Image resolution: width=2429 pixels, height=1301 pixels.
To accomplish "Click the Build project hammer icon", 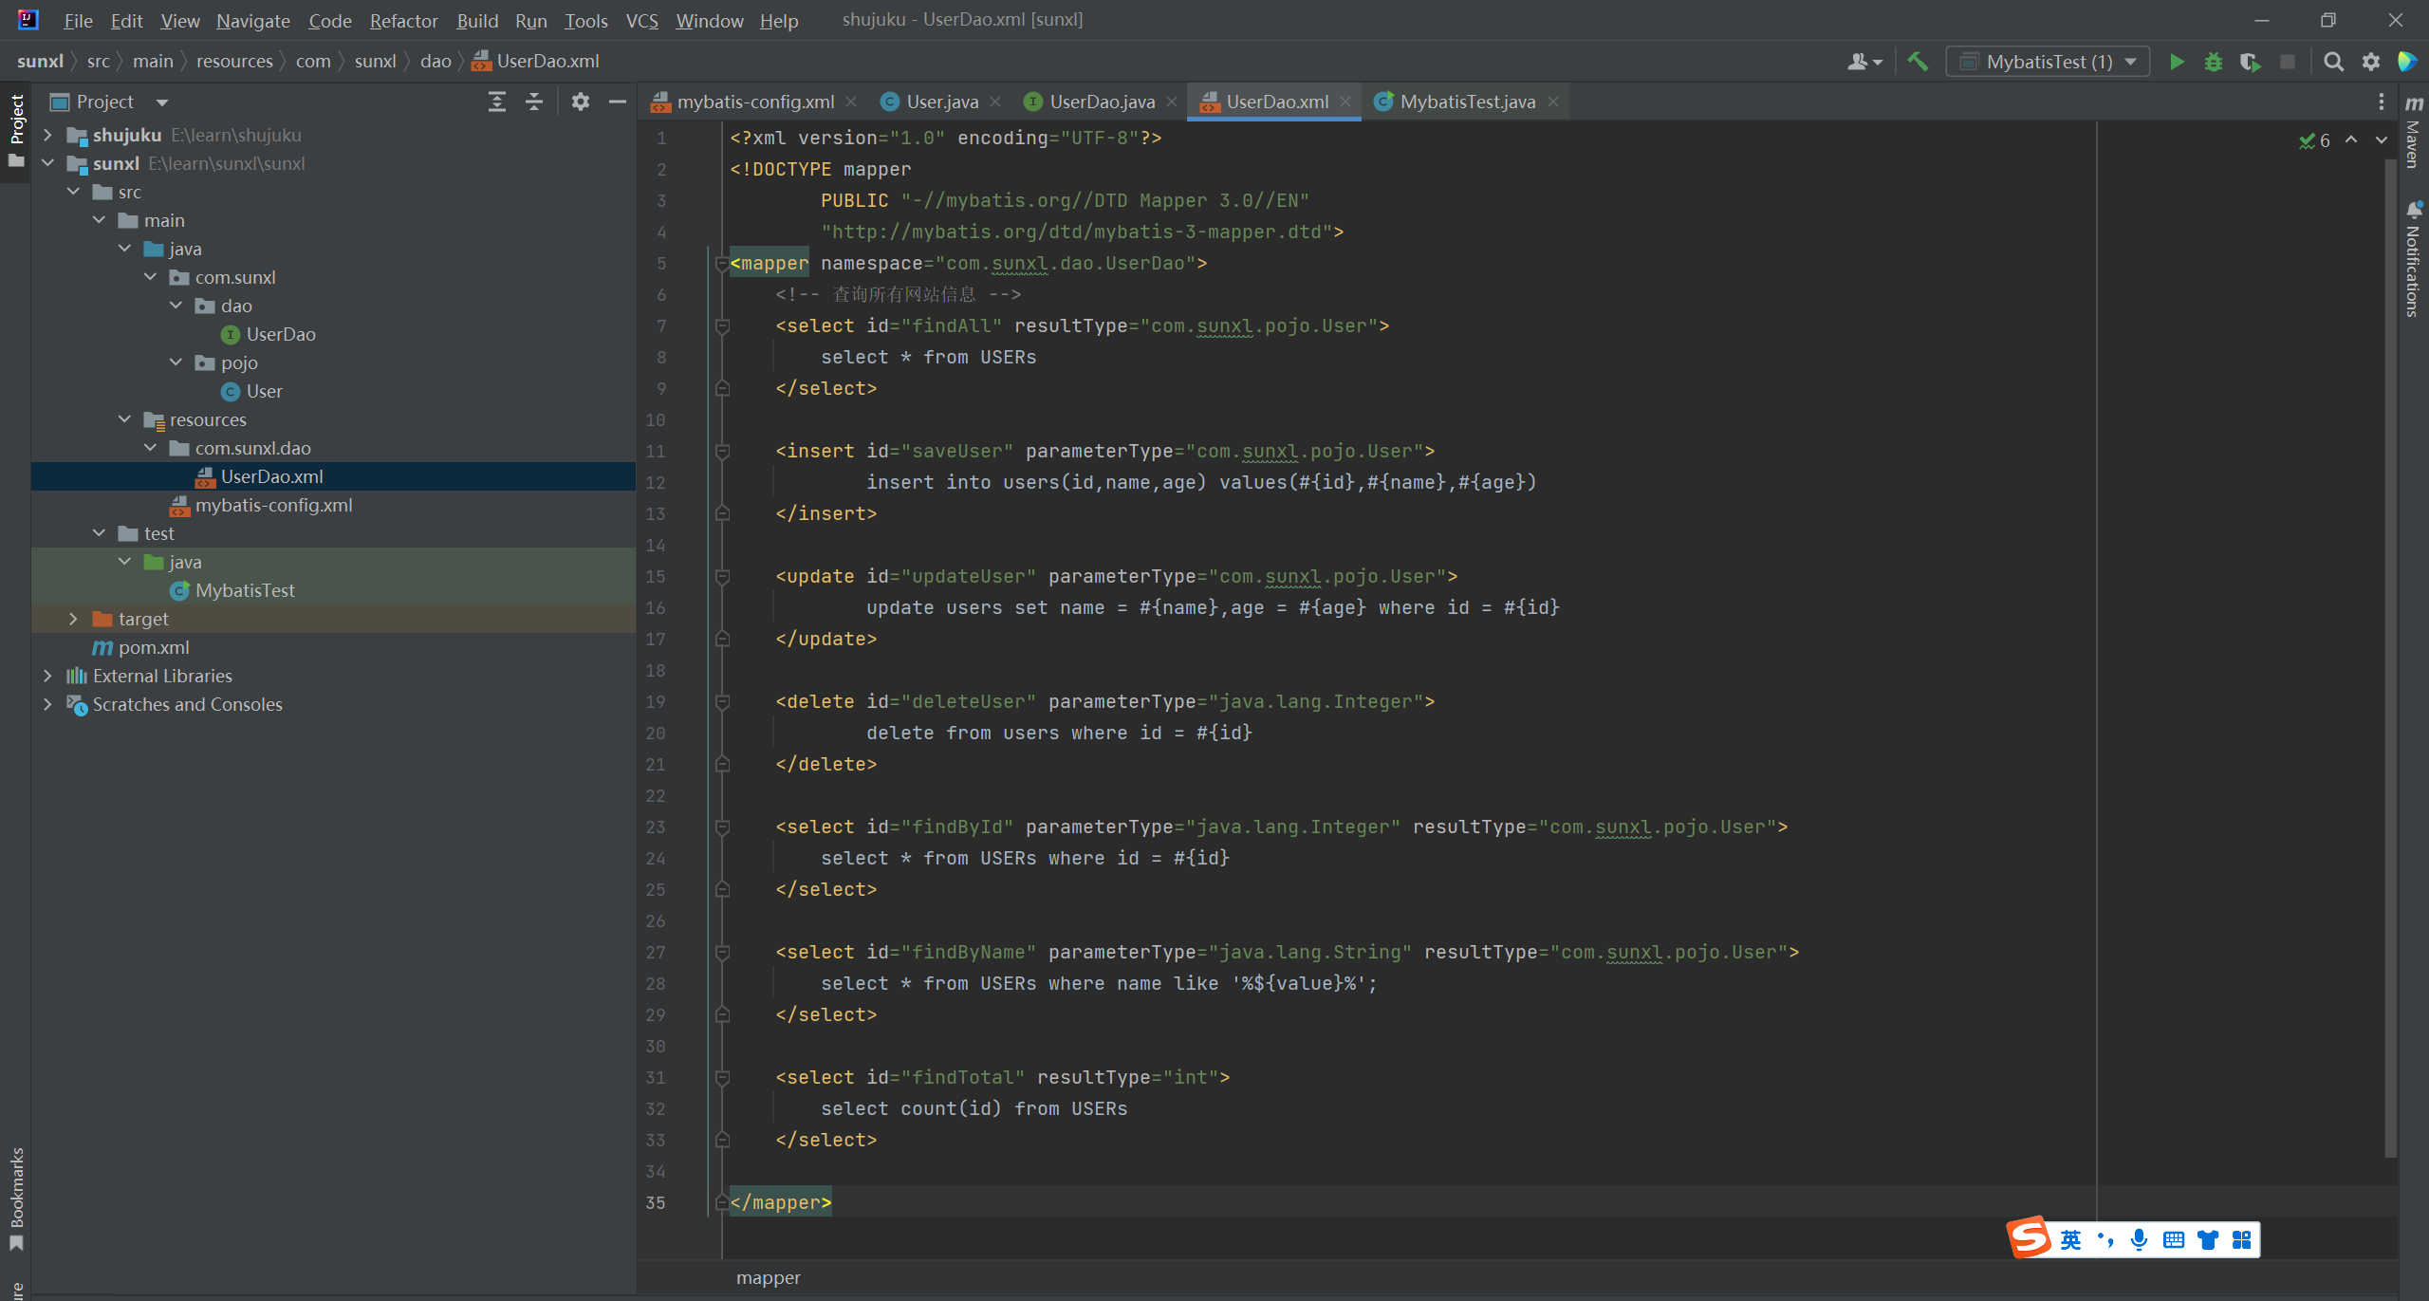I will coord(1918,62).
